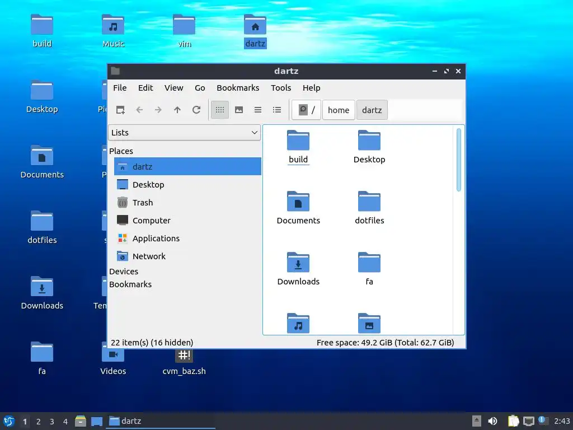
Task: Click the panel clock showing 2:43
Action: [x=562, y=421]
